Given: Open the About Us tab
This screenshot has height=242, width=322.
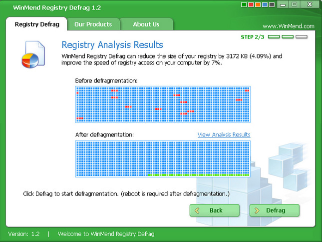Looking at the screenshot, I should tap(146, 24).
